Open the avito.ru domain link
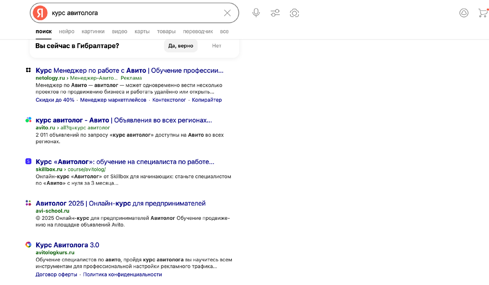Image resolution: width=489 pixels, height=285 pixels. coord(45,127)
